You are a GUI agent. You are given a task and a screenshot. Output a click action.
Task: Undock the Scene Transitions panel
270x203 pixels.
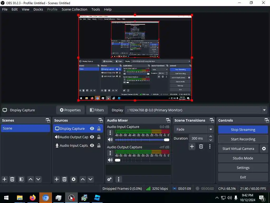(212, 120)
